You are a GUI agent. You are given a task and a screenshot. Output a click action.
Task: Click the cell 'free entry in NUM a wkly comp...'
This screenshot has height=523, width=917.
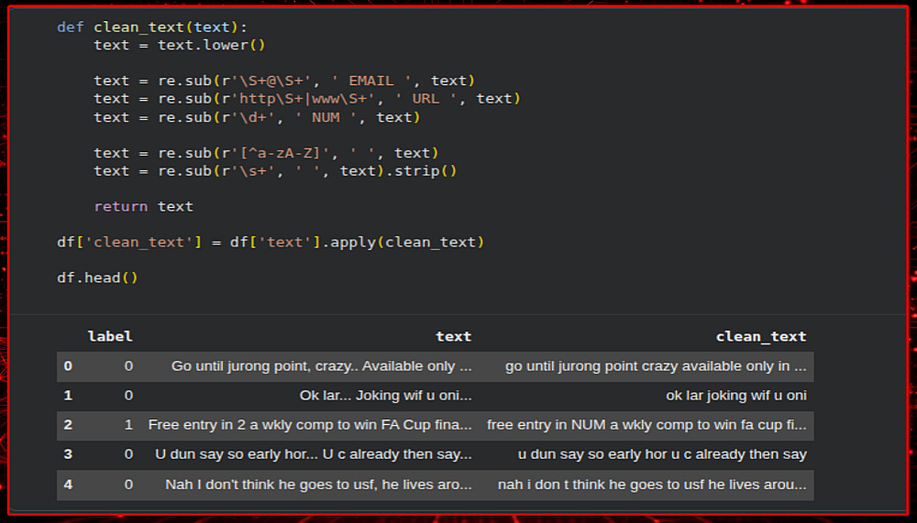point(646,425)
